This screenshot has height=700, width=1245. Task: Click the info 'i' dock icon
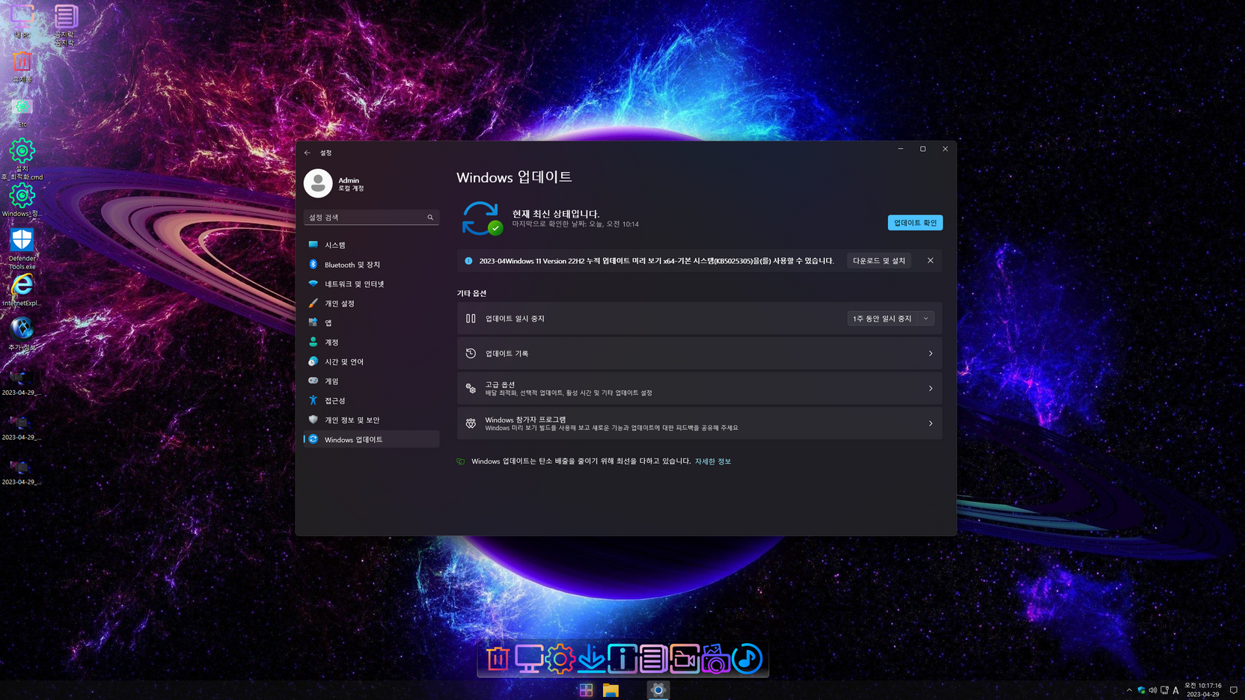pyautogui.click(x=622, y=659)
